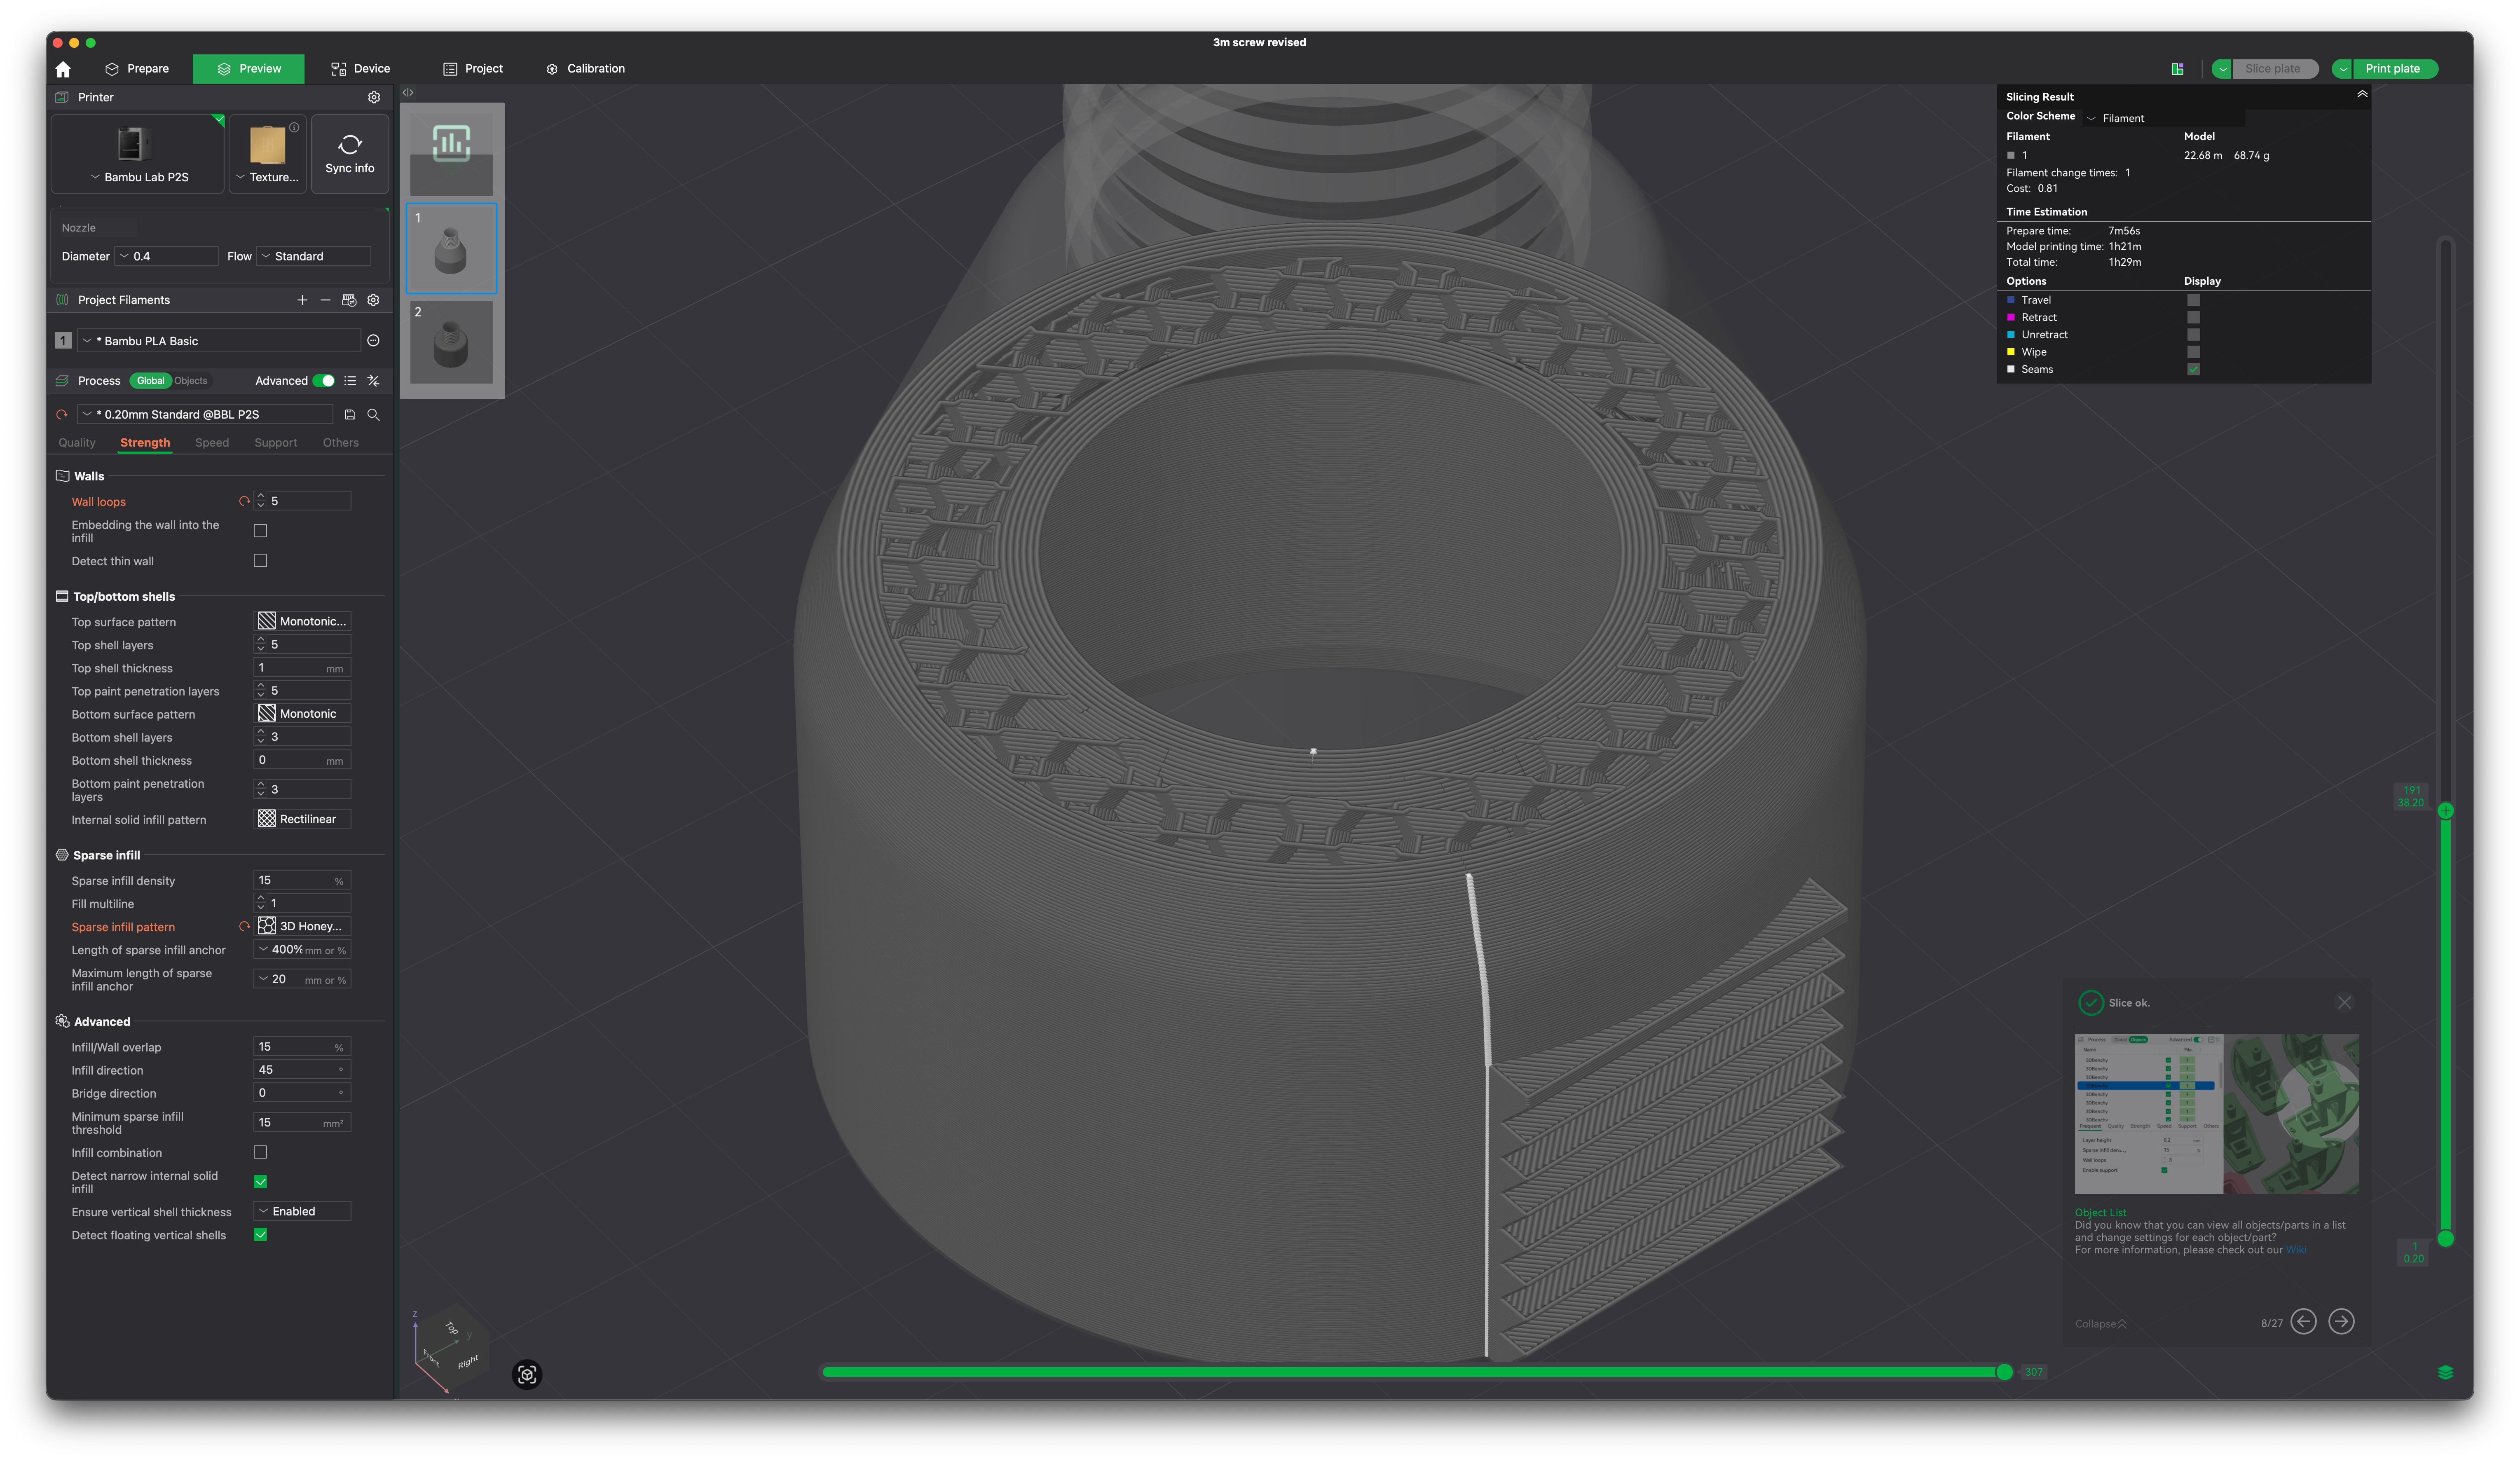Uncheck Detect narrow internal solid infill
Image resolution: width=2520 pixels, height=1461 pixels.
(260, 1182)
